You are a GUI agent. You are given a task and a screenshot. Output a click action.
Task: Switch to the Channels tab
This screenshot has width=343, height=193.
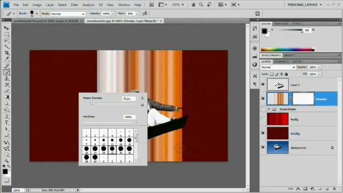coord(281,62)
